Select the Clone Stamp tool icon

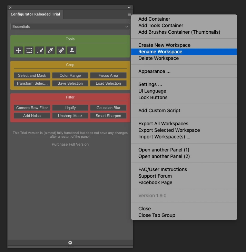coord(72,51)
